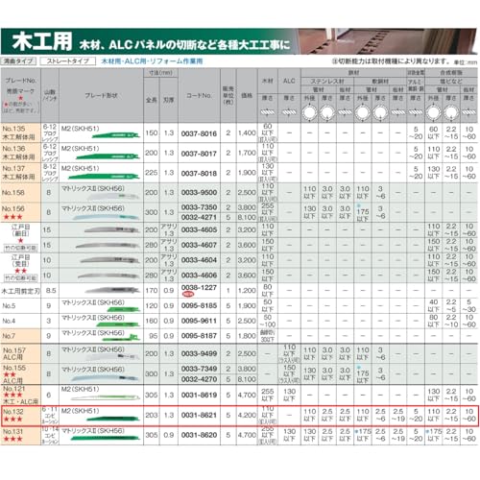Click the No.135 blade shape image
This screenshot has width=480, height=480.
[116, 135]
